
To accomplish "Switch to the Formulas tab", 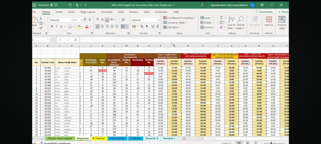I will (x=107, y=12).
